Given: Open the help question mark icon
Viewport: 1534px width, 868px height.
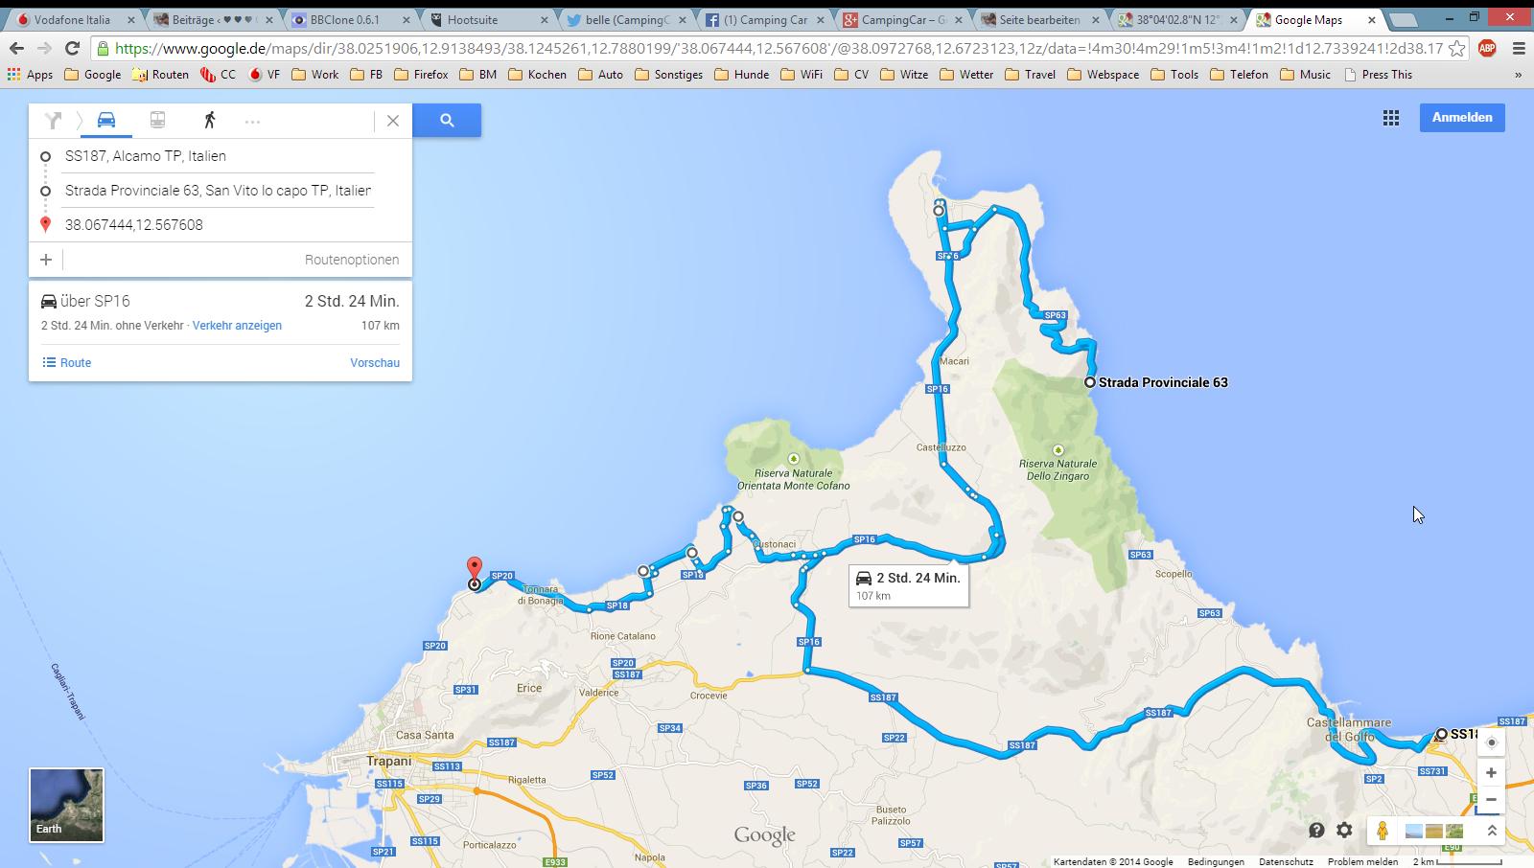Looking at the screenshot, I should (1316, 831).
